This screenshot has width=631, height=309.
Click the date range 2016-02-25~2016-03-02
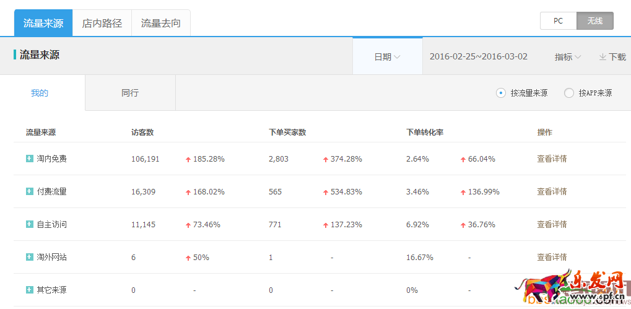point(479,56)
